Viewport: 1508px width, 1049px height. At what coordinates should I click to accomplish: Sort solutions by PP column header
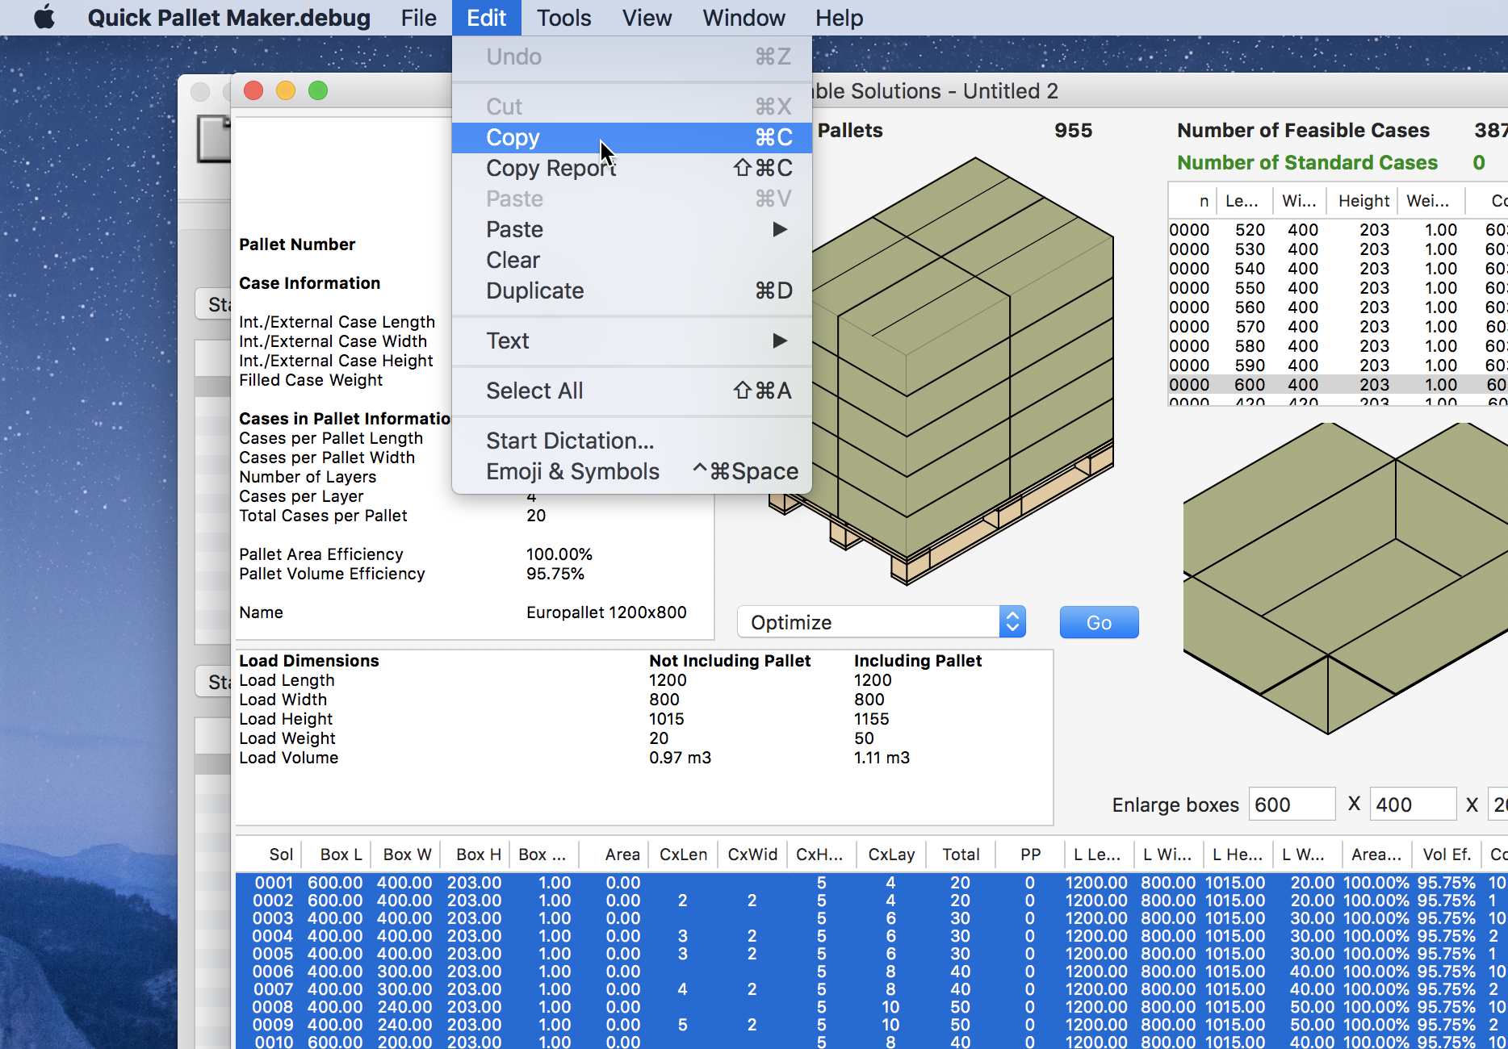1030,854
